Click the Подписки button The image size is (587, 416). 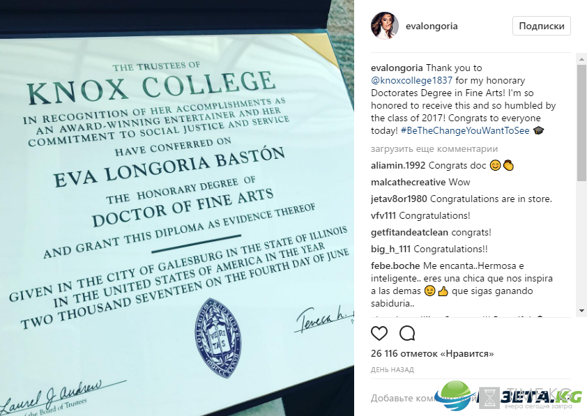click(541, 26)
